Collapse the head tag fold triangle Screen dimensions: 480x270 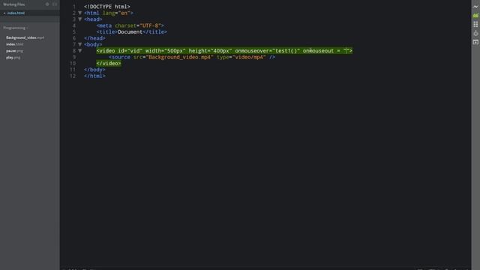(80, 19)
